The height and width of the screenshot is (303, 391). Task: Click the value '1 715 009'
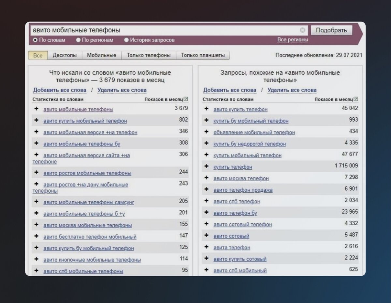(346, 166)
